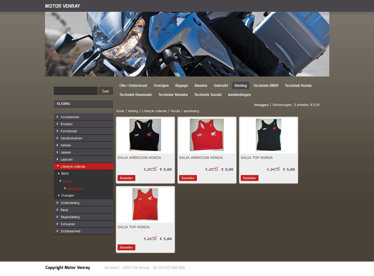Expand the Helmen category
Image resolution: width=374 pixels, height=276 pixels.
84,145
